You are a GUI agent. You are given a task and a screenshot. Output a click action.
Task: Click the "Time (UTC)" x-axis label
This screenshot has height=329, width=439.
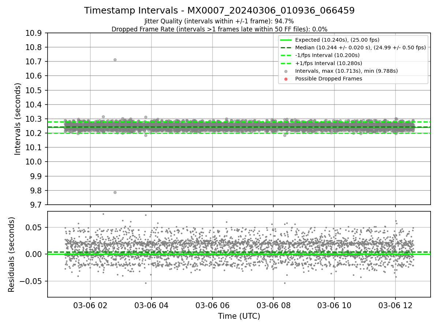click(x=239, y=316)
